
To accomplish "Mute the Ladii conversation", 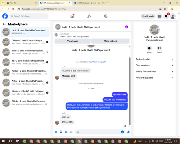I will coord(149,48).
